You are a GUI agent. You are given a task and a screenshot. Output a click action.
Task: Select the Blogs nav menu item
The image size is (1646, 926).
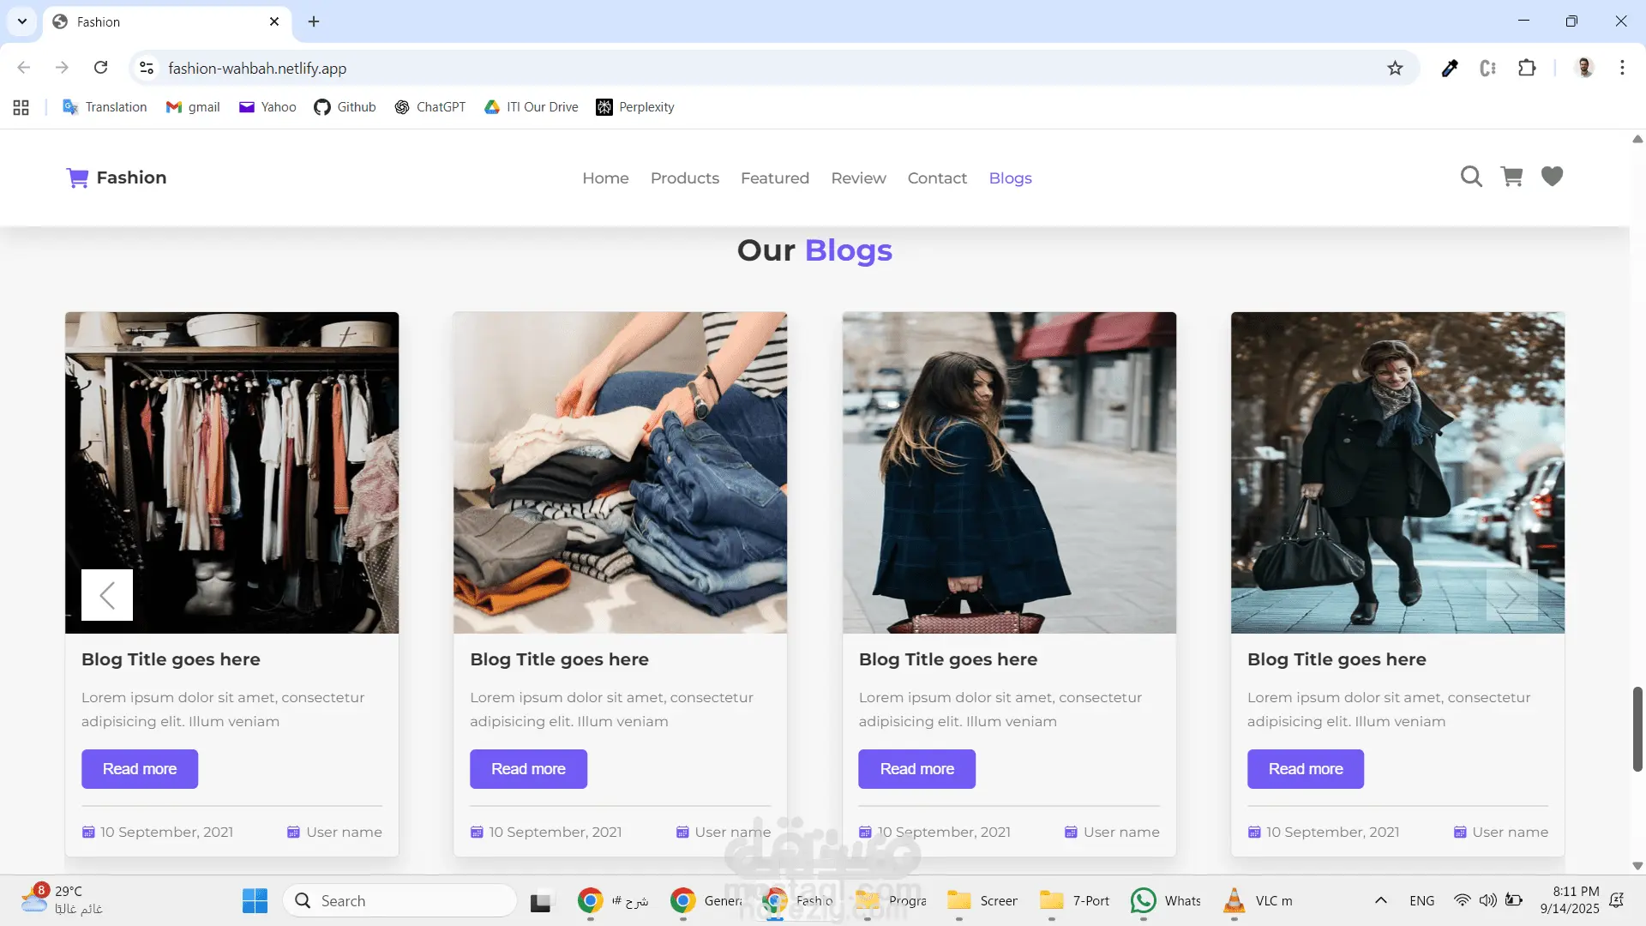click(1010, 178)
